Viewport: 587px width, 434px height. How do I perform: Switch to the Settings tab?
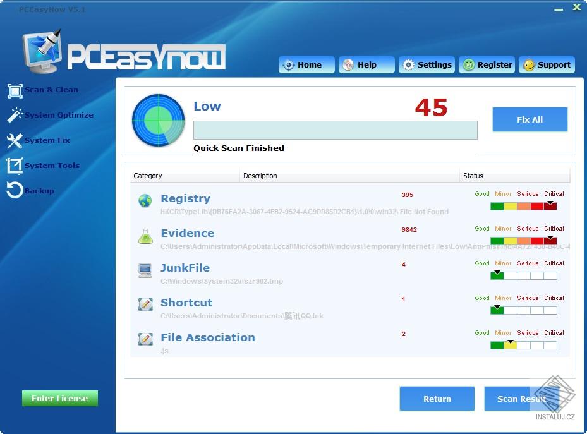[427, 64]
